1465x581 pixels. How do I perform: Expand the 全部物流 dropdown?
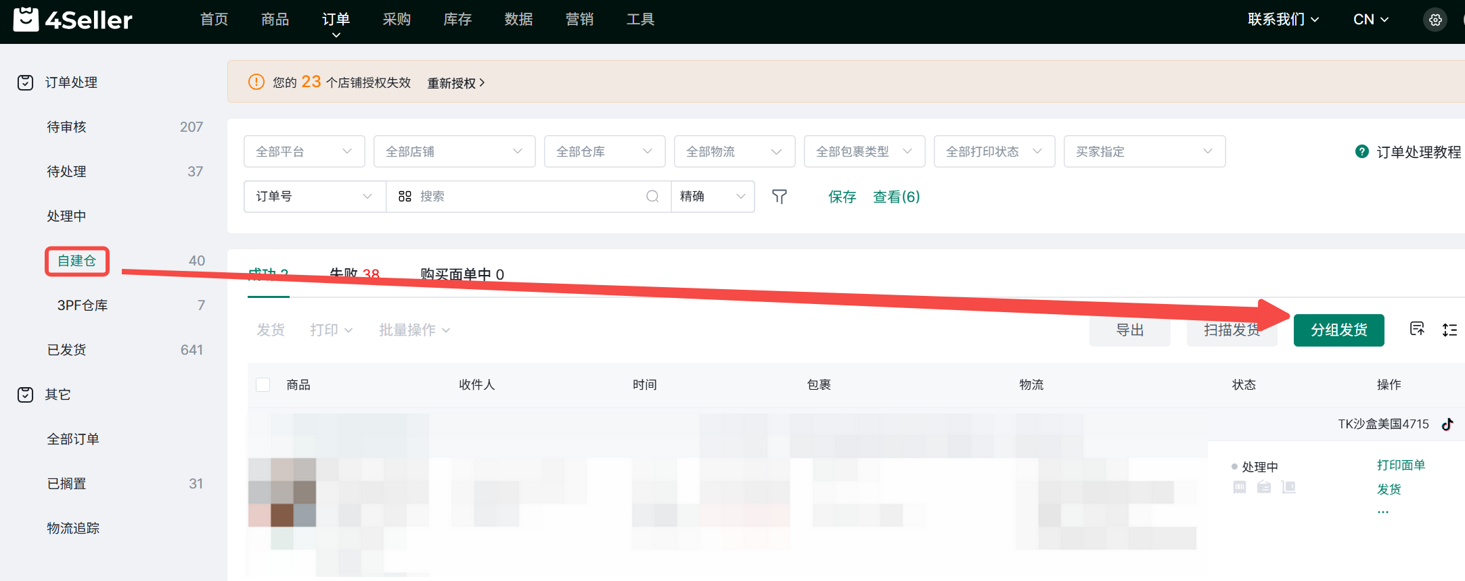[734, 151]
